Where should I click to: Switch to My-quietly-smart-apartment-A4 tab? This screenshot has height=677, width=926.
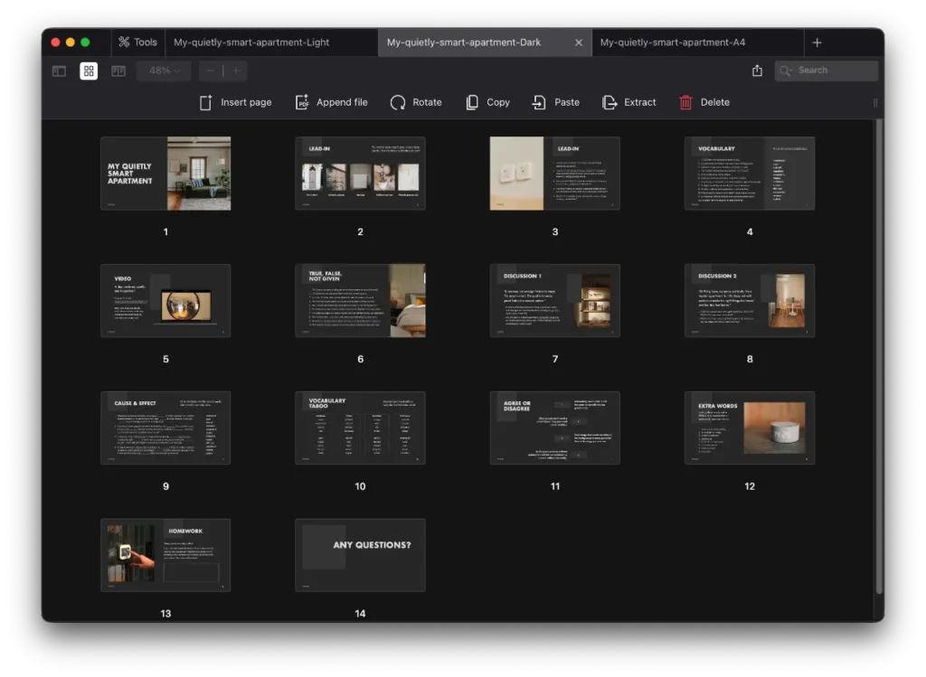pos(673,42)
